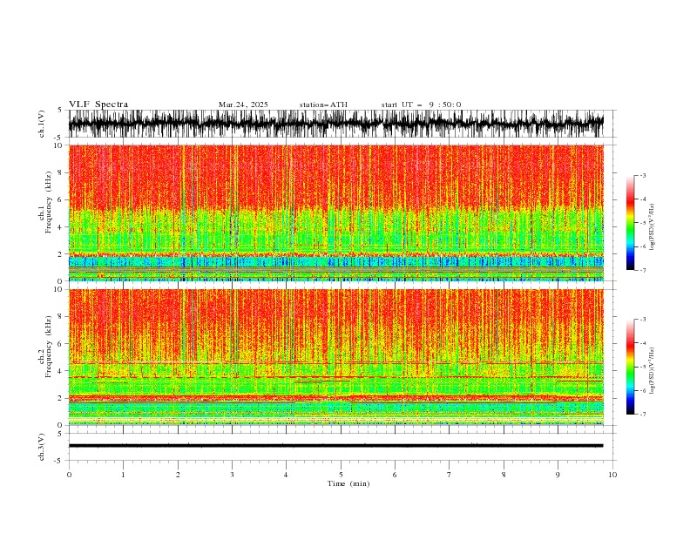The width and height of the screenshot is (690, 533).
Task: Click the ch.2 'Frequency (kHz)' axis label
Action: 48,347
